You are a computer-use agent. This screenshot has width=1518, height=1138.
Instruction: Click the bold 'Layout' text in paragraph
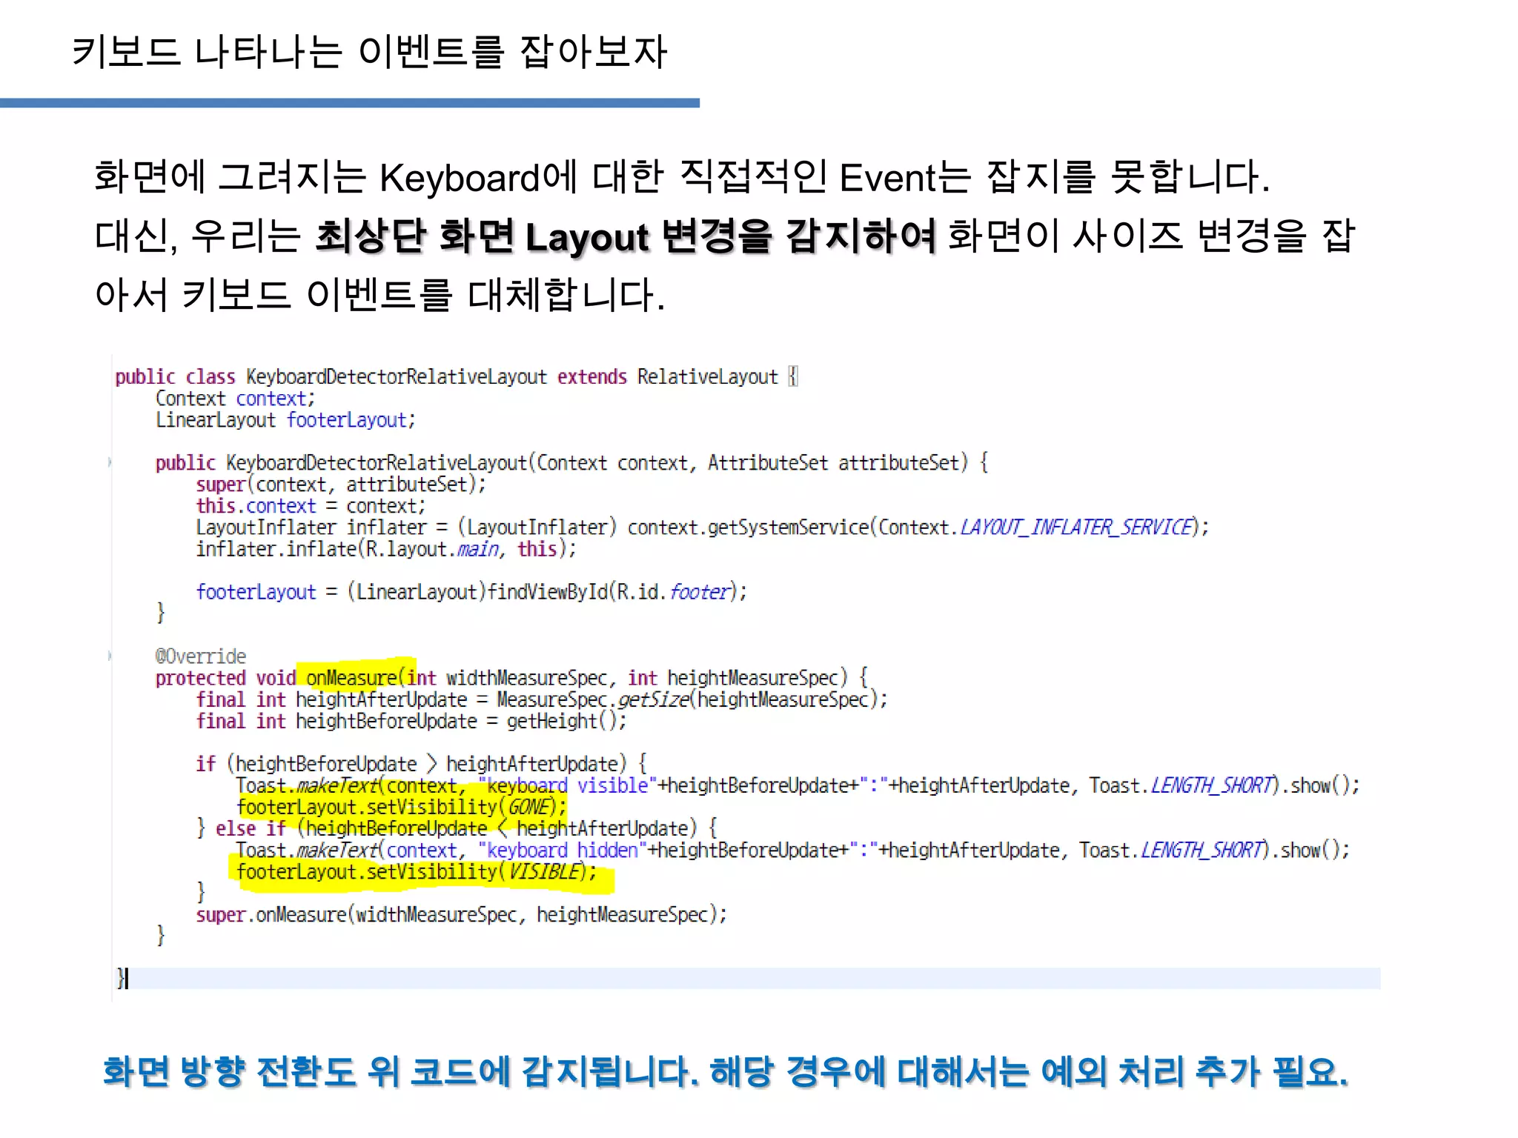point(587,238)
